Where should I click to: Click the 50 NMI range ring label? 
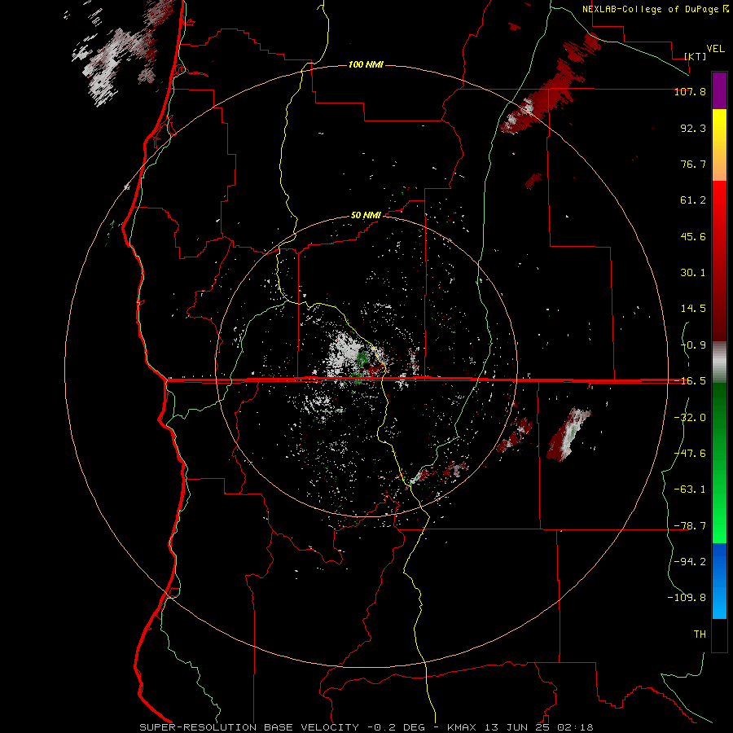[366, 215]
